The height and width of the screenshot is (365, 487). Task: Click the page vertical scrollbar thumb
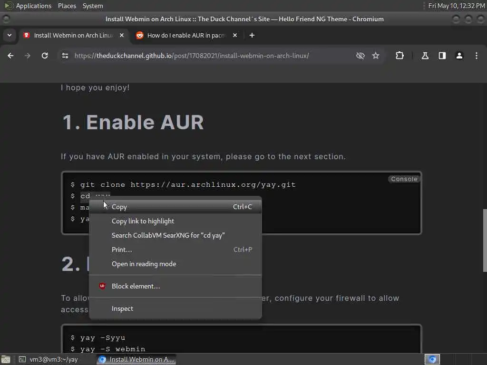click(485, 240)
